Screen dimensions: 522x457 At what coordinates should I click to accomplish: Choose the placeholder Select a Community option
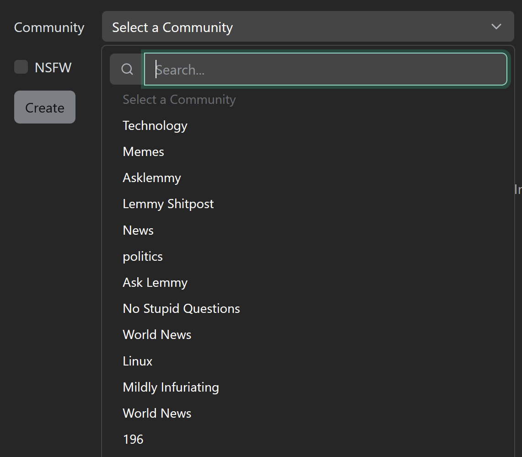[179, 100]
